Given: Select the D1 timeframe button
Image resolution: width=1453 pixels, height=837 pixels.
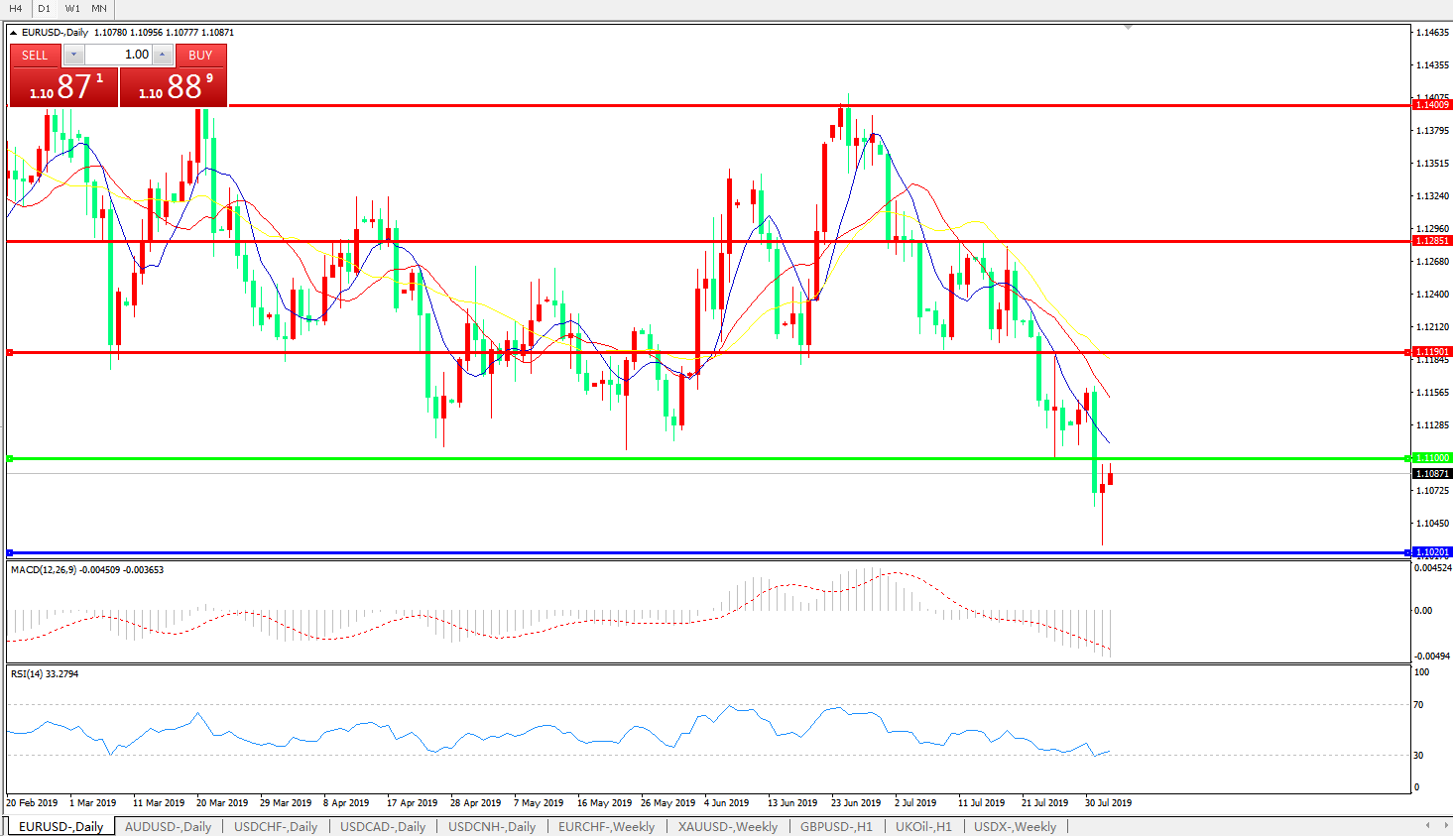Looking at the screenshot, I should click(x=44, y=9).
